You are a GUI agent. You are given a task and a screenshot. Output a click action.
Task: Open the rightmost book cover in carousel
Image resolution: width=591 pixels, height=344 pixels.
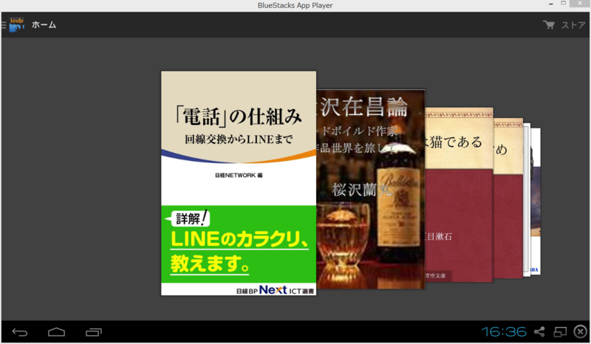coord(536,201)
